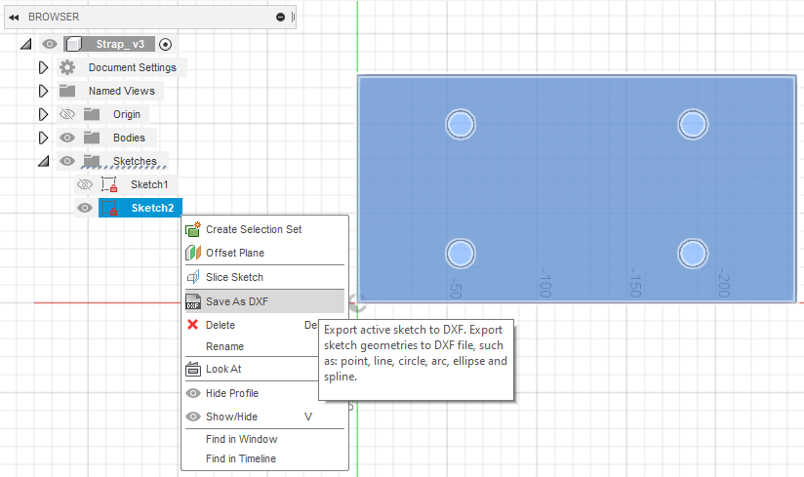The image size is (804, 477).
Task: Activate Strap_v3 component radio button
Action: [x=165, y=44]
